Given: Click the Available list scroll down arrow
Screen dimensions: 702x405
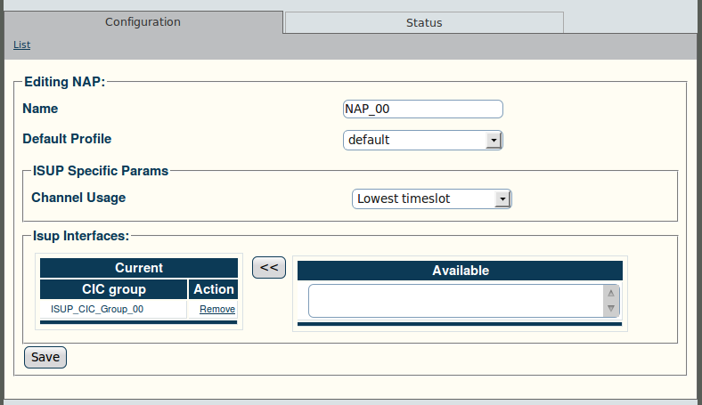Looking at the screenshot, I should pyautogui.click(x=610, y=308).
